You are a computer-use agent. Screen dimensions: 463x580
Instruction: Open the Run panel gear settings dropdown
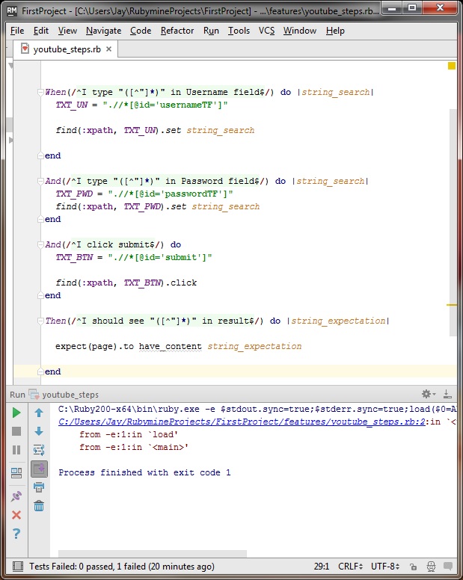pyautogui.click(x=429, y=394)
